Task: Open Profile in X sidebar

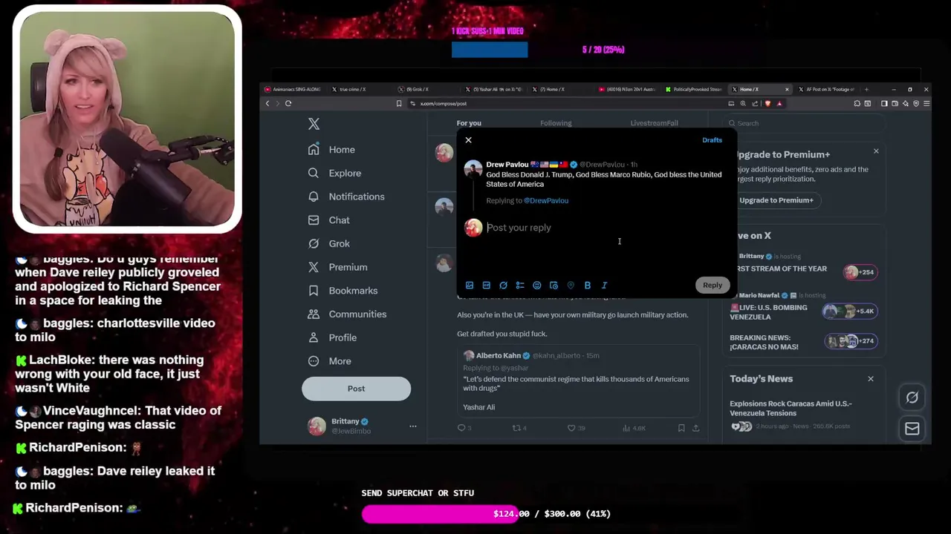Action: [x=332, y=337]
